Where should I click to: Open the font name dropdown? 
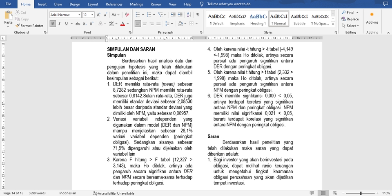pyautogui.click(x=80, y=15)
